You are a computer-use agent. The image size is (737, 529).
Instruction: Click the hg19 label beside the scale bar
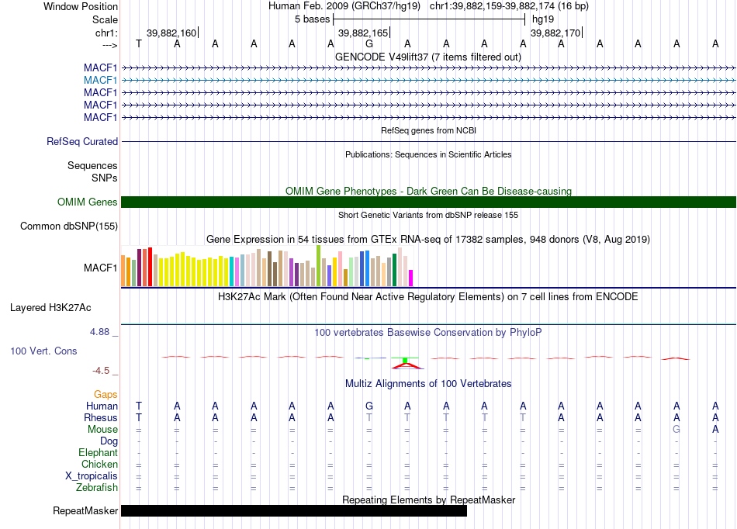[x=543, y=19]
